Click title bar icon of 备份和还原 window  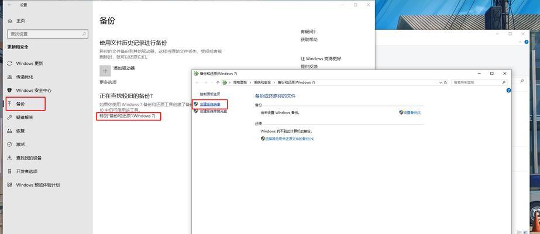coord(197,74)
